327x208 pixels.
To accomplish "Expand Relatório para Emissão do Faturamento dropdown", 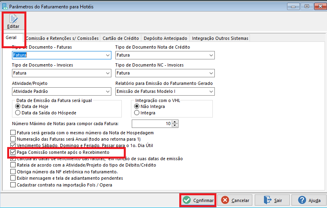I will coord(211,91).
